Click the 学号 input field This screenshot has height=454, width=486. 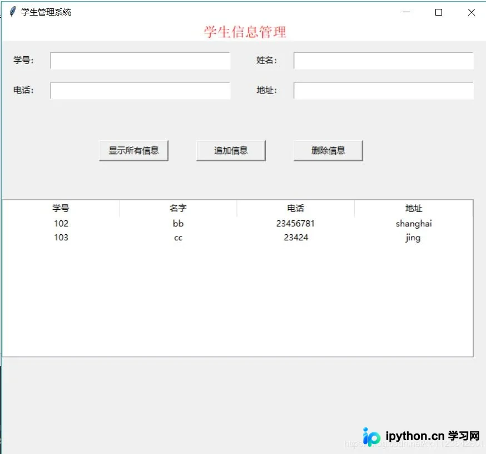pos(140,61)
